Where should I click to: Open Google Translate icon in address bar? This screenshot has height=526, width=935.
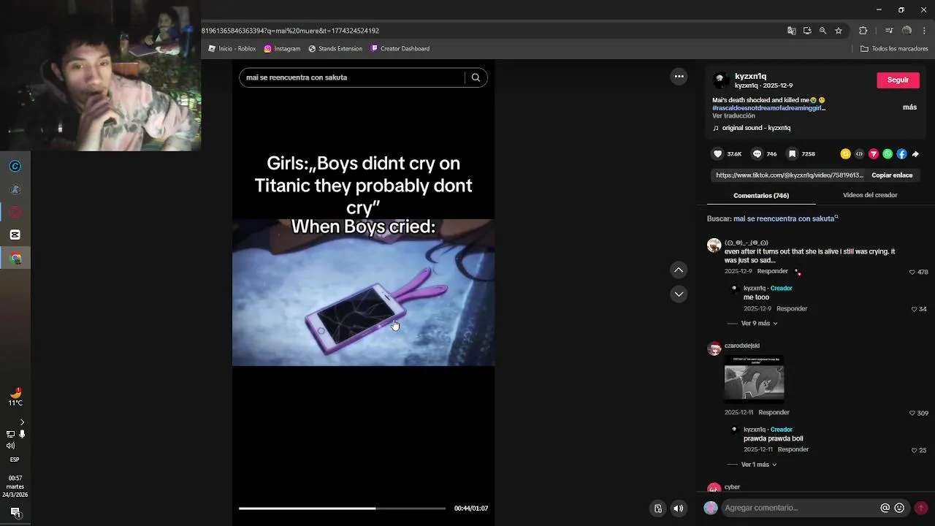(x=792, y=31)
